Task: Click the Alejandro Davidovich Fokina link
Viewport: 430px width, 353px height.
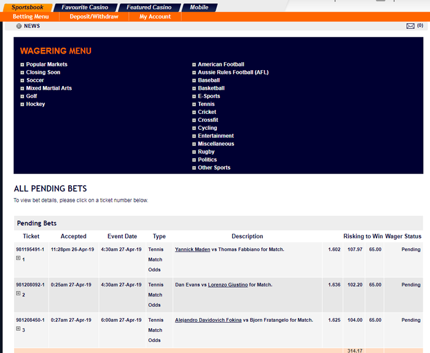Action: coord(208,320)
